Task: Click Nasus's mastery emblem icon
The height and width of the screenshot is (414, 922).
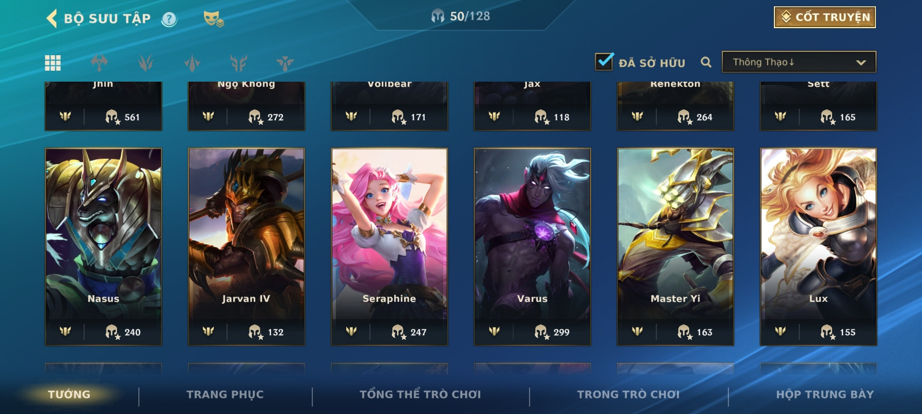Action: 65,332
